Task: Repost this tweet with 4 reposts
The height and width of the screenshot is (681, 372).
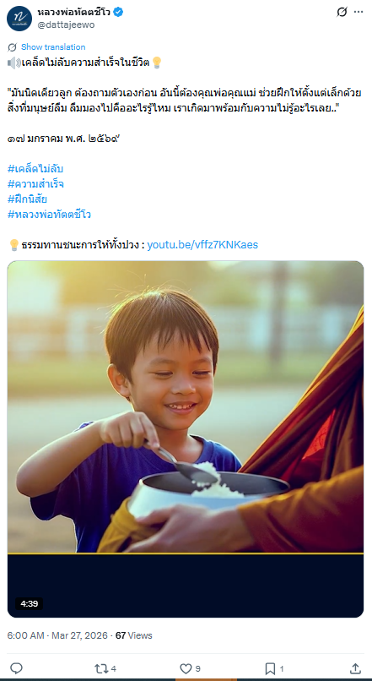Action: (x=105, y=668)
